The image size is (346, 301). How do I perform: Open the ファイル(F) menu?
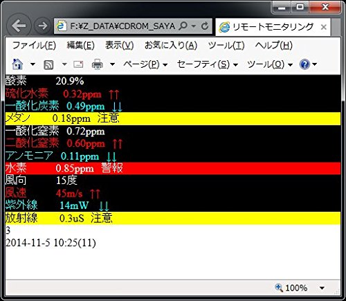(34, 45)
